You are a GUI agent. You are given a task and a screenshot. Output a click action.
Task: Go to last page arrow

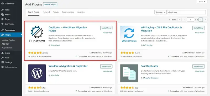click(x=205, y=20)
